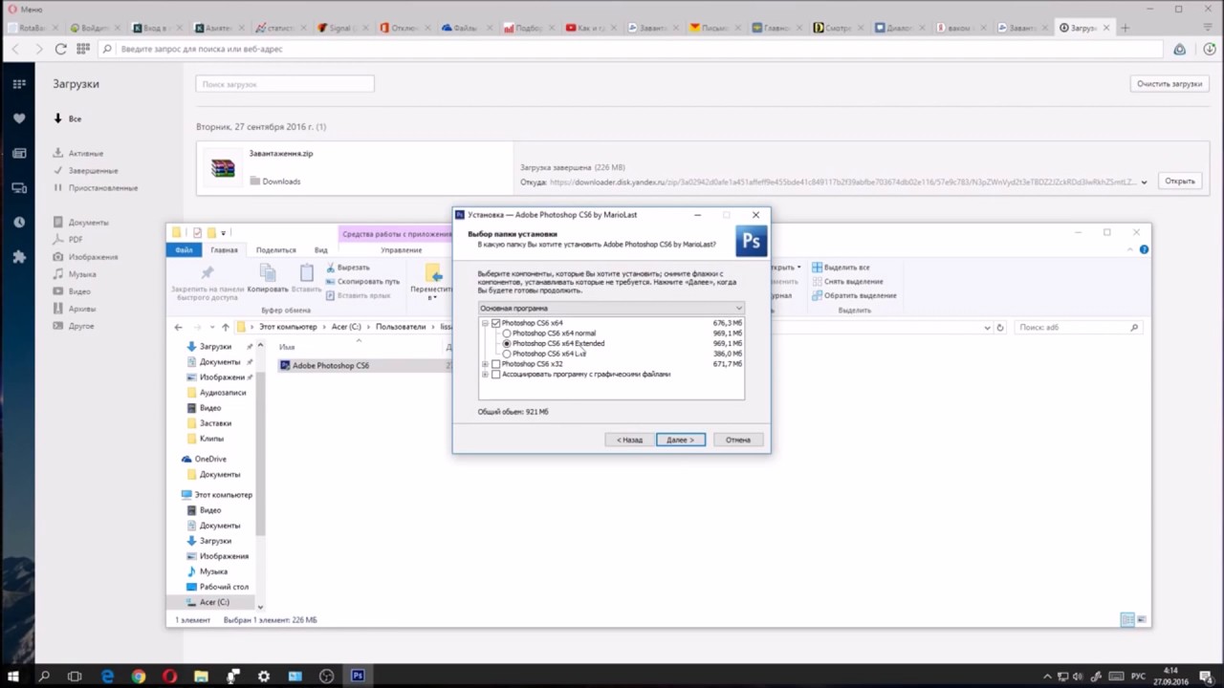Open the Поделиться ribbon tab in Explorer

pyautogui.click(x=276, y=250)
